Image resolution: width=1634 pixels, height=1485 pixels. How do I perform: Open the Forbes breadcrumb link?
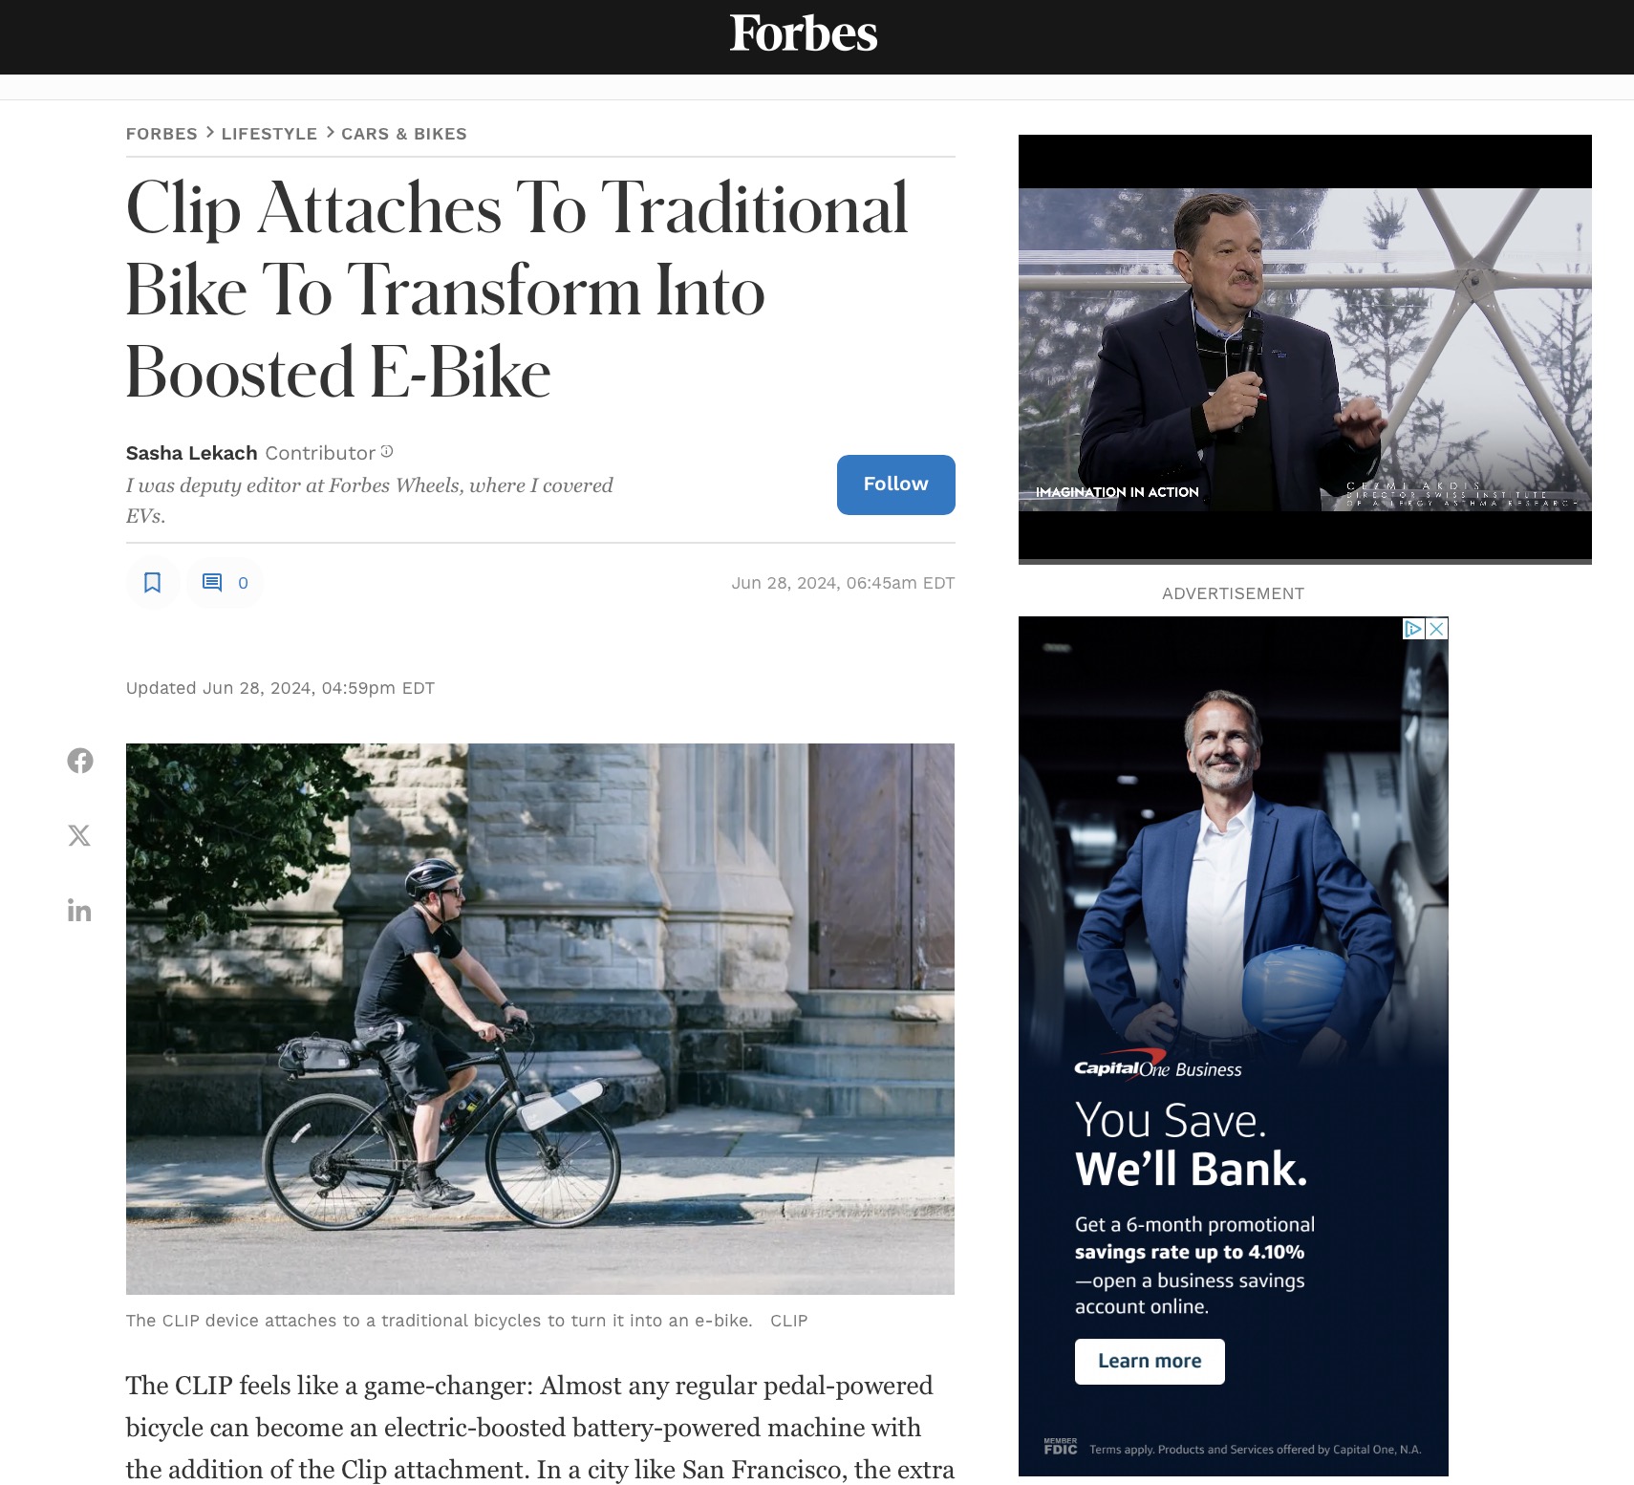[x=161, y=134]
